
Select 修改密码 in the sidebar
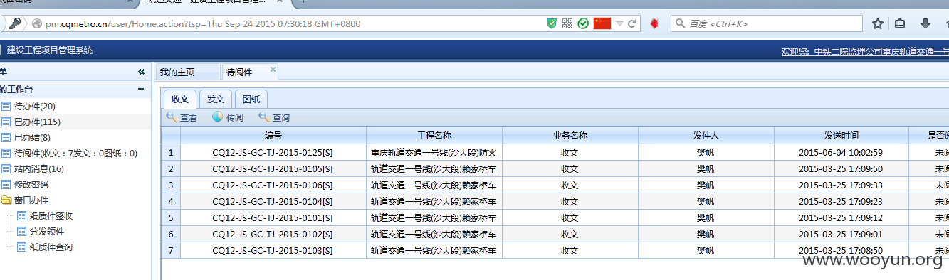click(31, 184)
